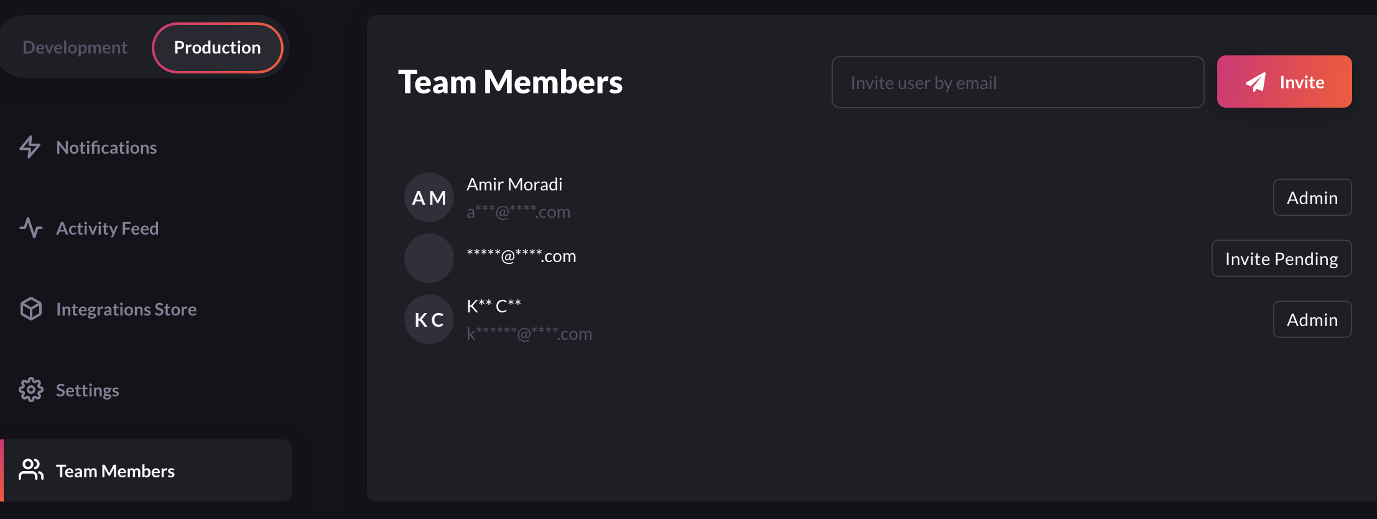Click the Team Members people icon
The height and width of the screenshot is (519, 1377).
tap(31, 470)
